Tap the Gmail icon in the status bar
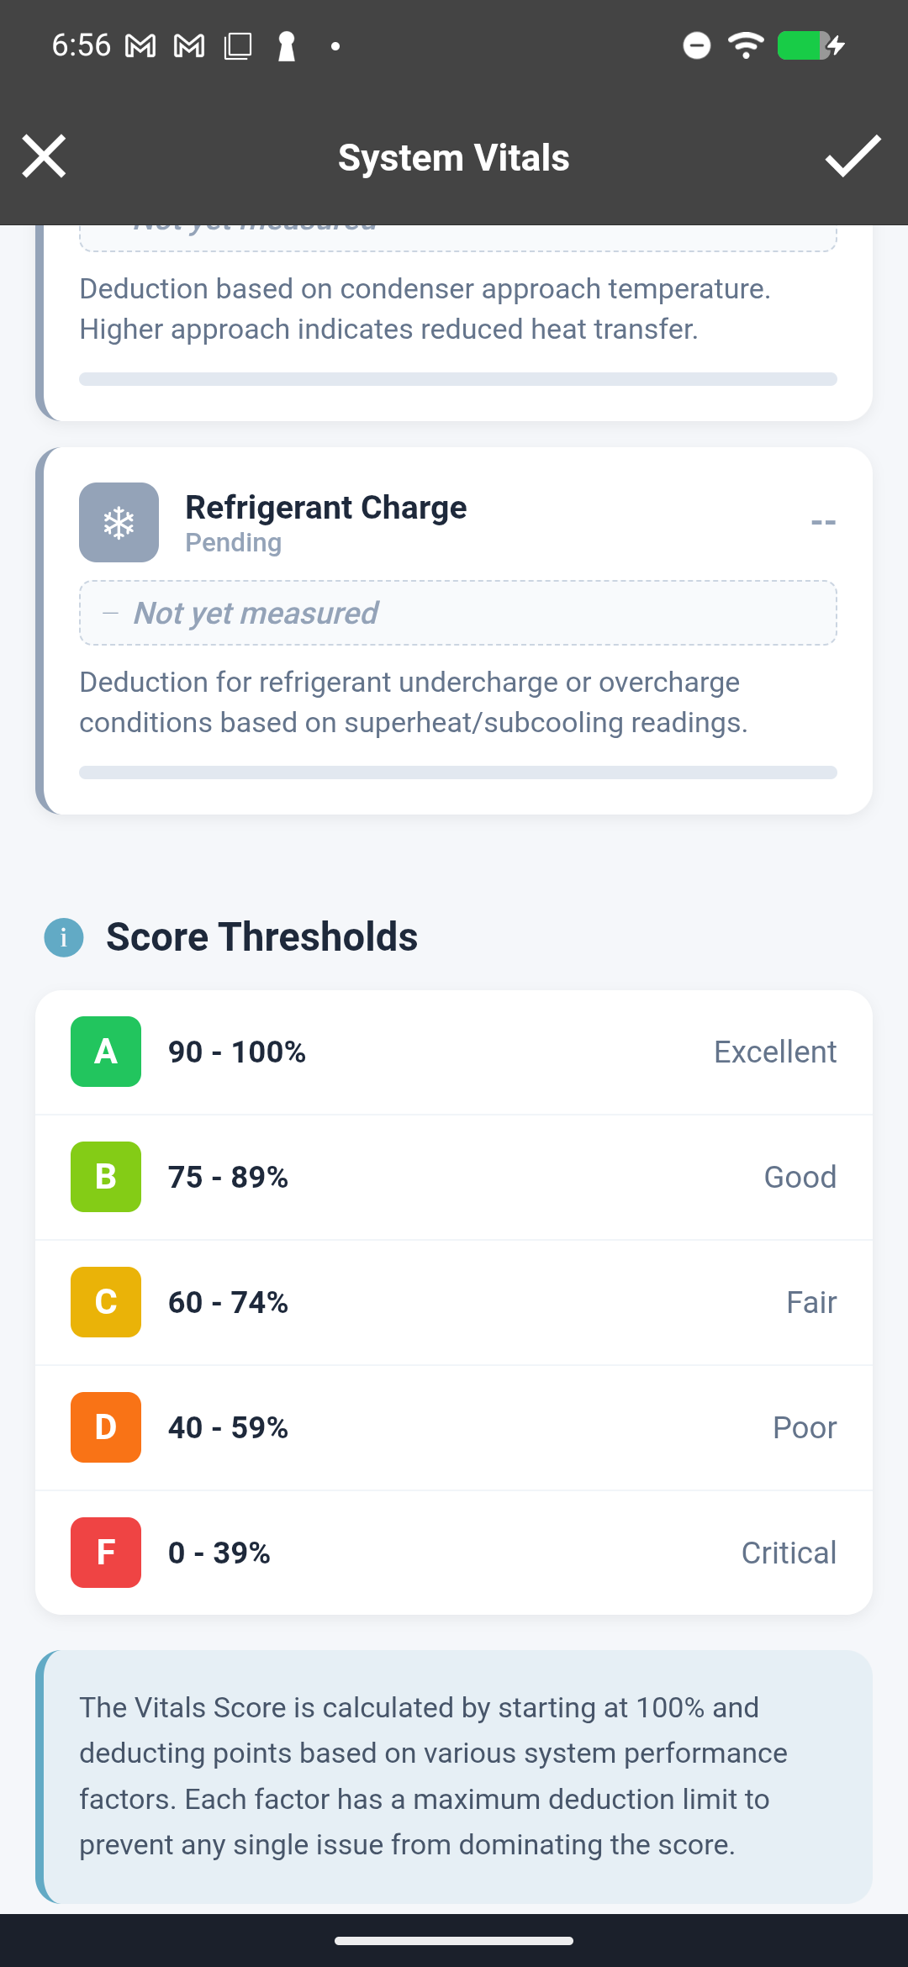Screen dimensions: 908x1967 137,46
